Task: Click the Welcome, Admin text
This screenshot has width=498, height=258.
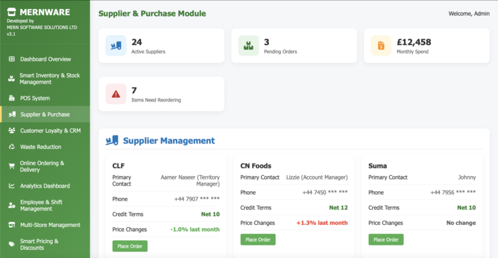Action: (x=469, y=13)
